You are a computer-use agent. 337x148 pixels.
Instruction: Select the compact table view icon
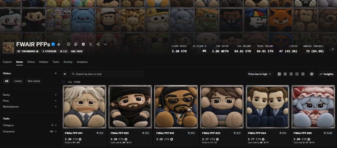pyautogui.click(x=303, y=74)
